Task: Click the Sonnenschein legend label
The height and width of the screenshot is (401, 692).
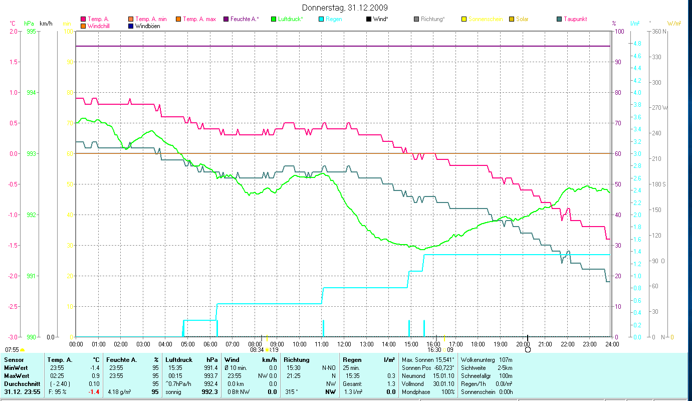Action: 486,20
